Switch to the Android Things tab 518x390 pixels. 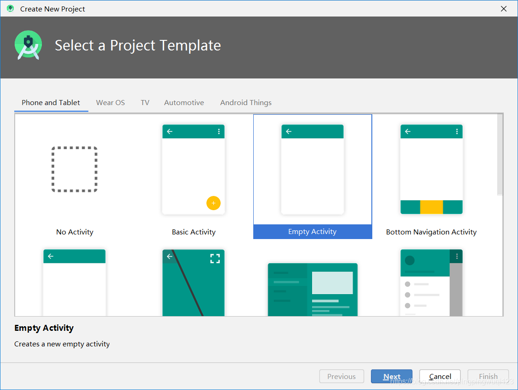point(246,102)
